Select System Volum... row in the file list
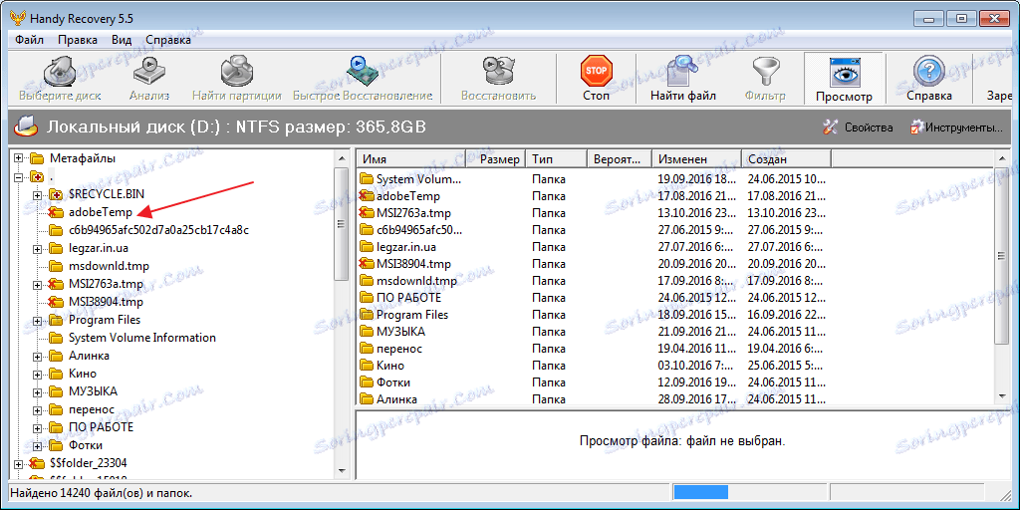Viewport: 1020px width, 510px height. pyautogui.click(x=675, y=179)
